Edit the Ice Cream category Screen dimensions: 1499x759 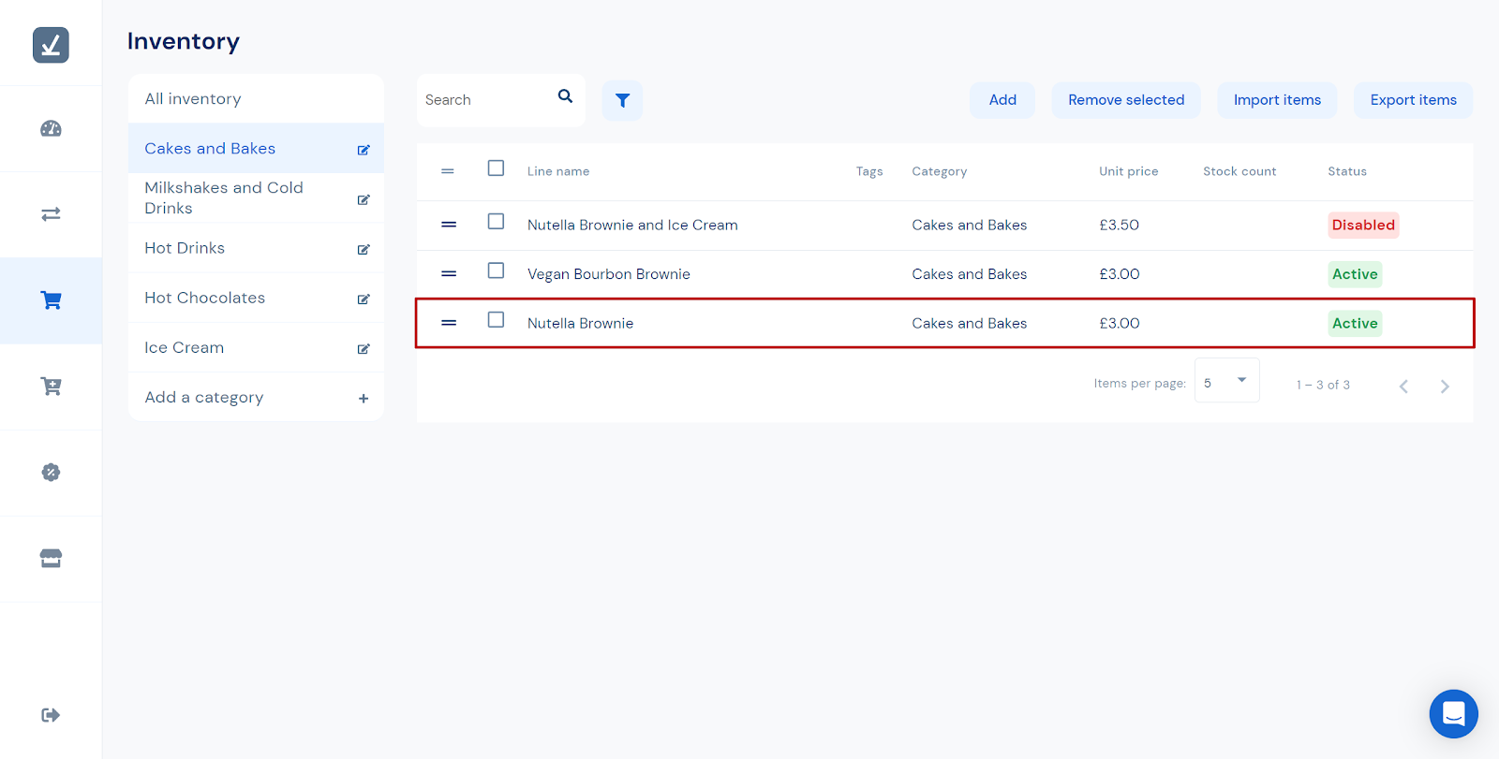(364, 348)
